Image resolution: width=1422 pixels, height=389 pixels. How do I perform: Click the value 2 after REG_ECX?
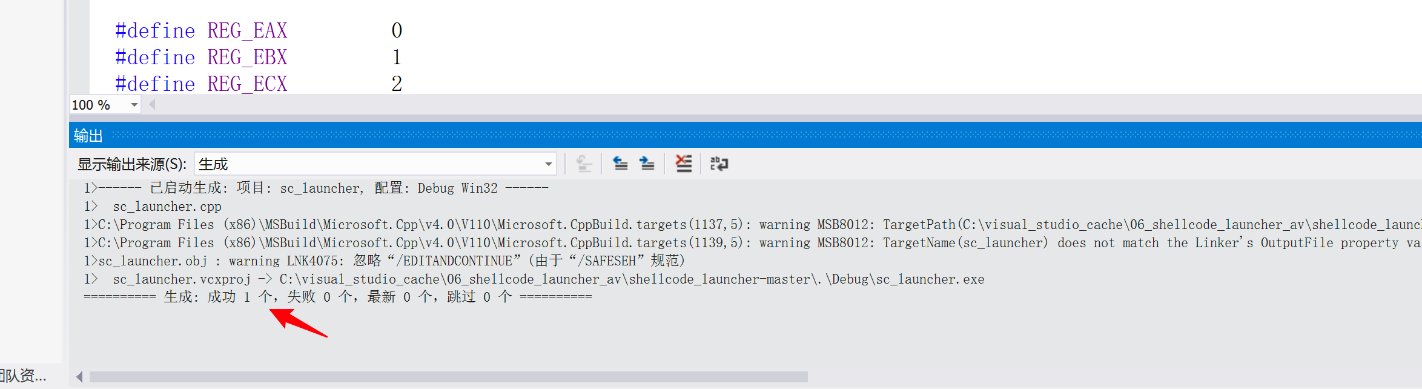point(397,84)
